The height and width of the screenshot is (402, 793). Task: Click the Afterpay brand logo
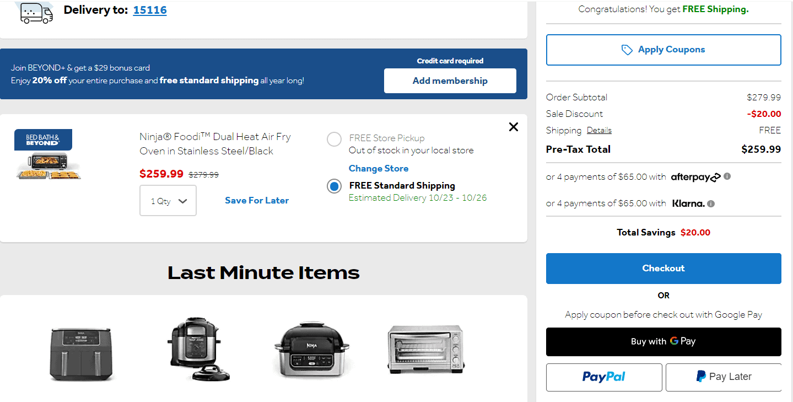pyautogui.click(x=694, y=176)
